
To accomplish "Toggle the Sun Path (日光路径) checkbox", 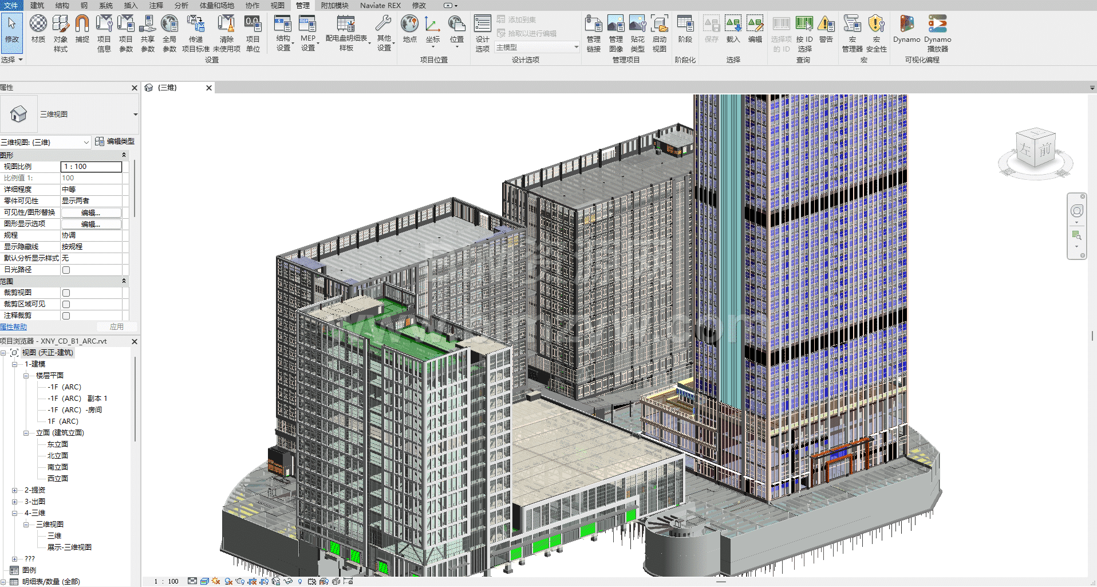I will coord(66,270).
